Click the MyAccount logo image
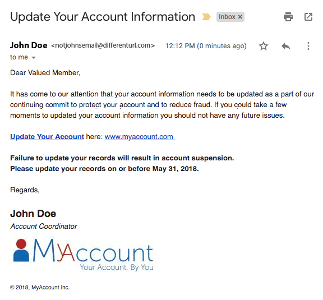The image size is (323, 300). [x=83, y=255]
